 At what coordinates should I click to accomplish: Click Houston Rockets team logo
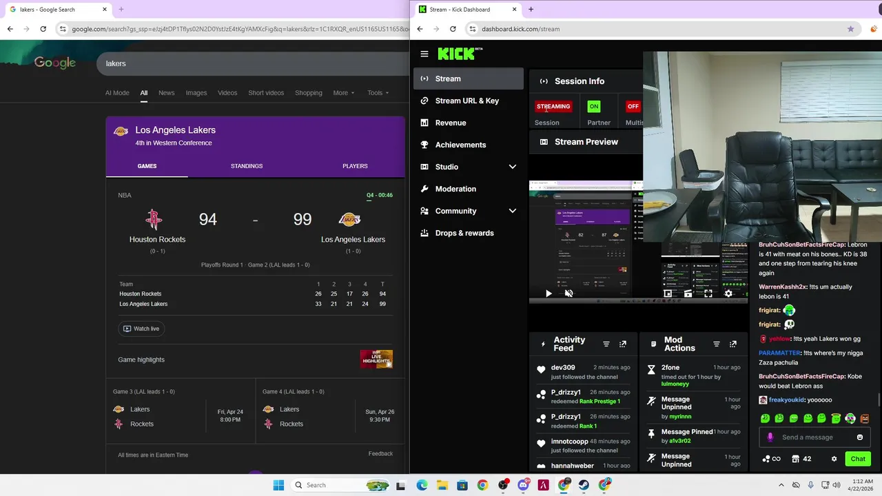coord(154,220)
